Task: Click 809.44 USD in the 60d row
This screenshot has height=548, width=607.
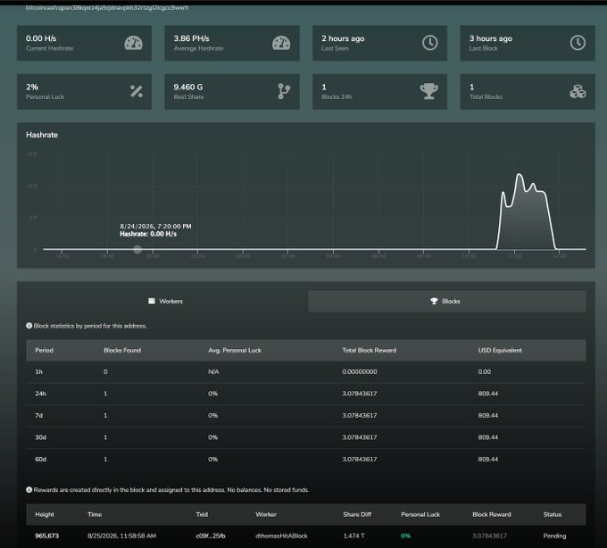Action: [x=488, y=460]
